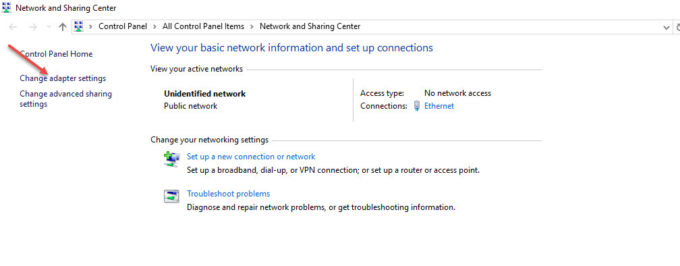Click the Public network label

pyautogui.click(x=191, y=106)
